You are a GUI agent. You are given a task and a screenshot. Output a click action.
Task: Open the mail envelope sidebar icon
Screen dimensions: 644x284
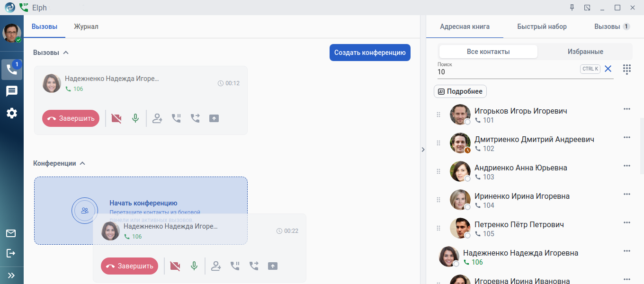coord(11,233)
